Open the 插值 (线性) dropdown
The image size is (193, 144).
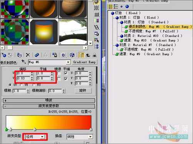point(90,137)
